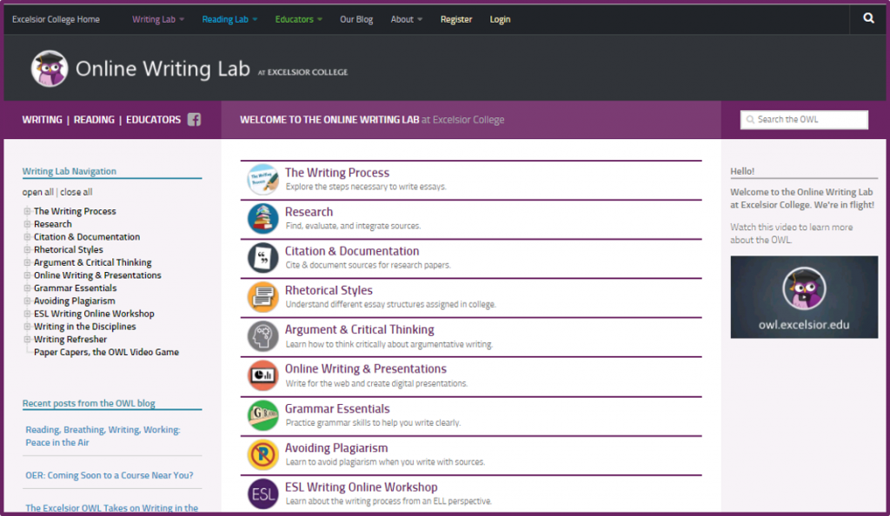890x516 pixels.
Task: Open Citation & Documentation heading link
Action: (x=352, y=251)
